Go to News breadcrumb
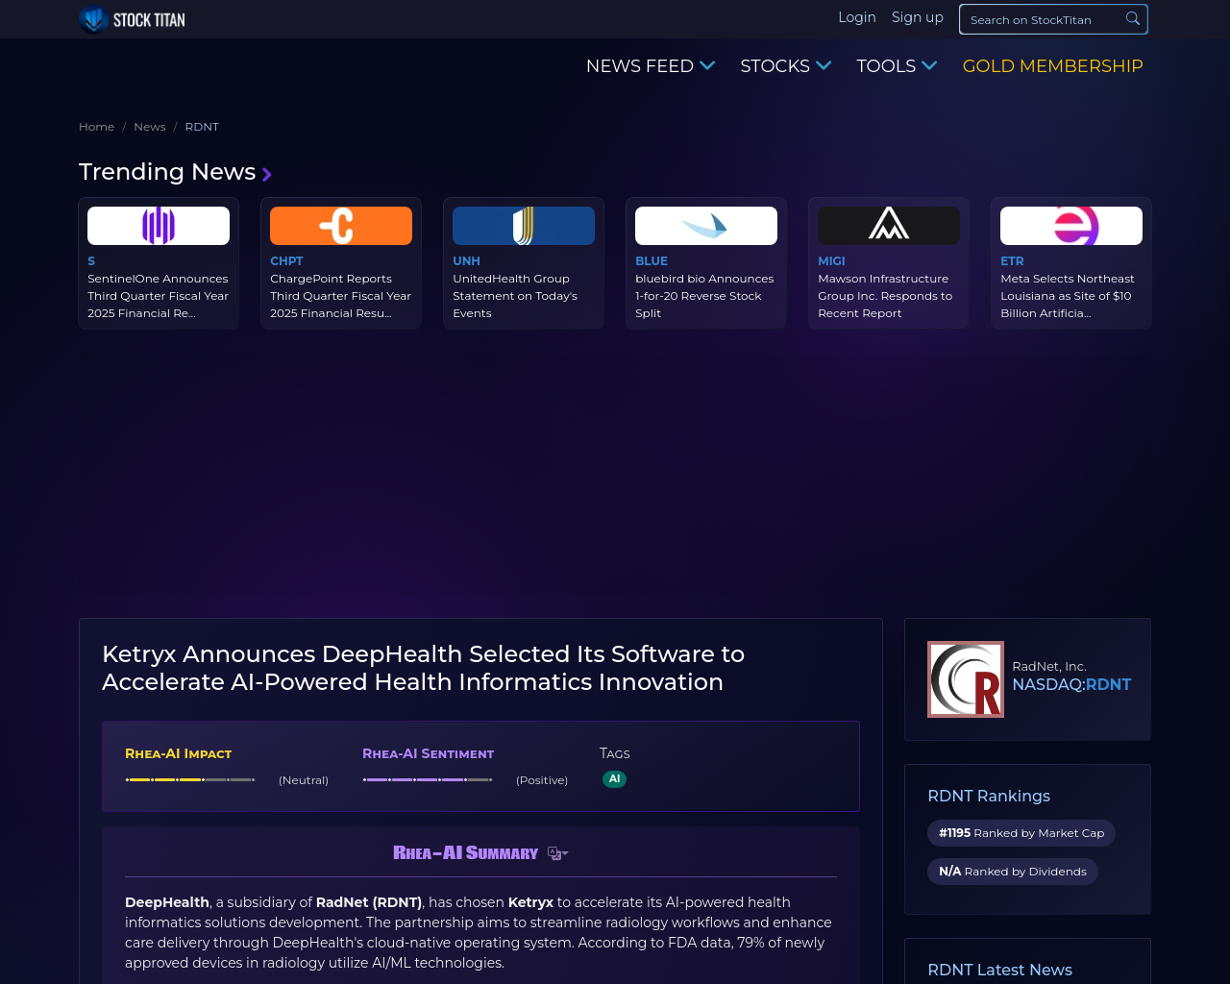 (150, 127)
